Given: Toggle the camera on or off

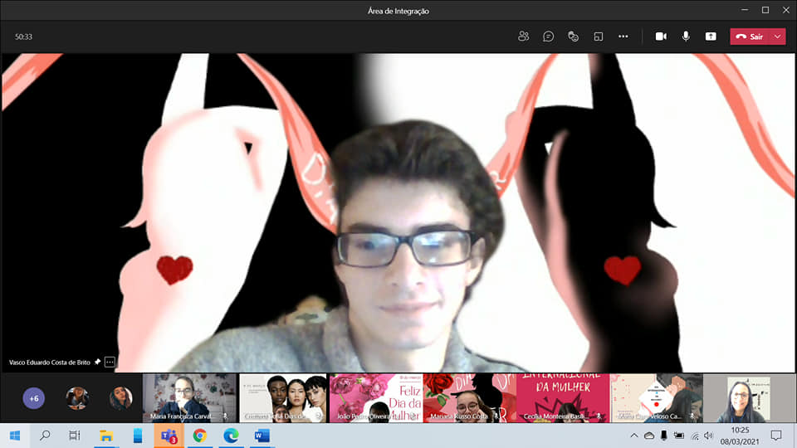Looking at the screenshot, I should (661, 37).
